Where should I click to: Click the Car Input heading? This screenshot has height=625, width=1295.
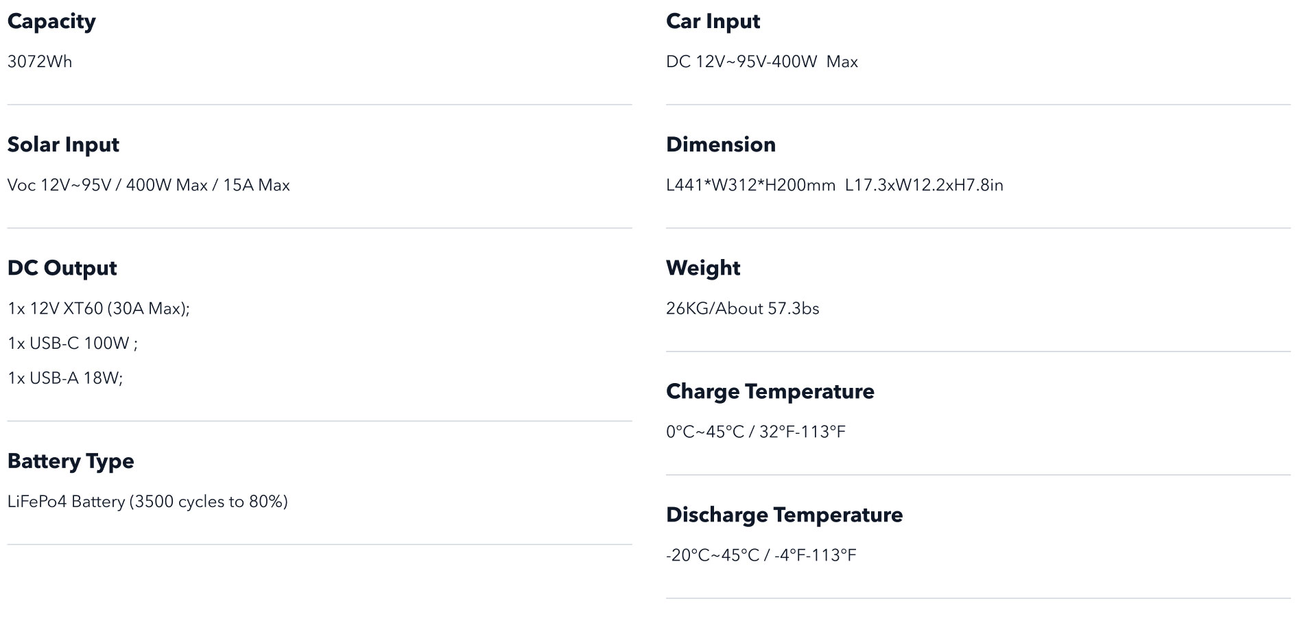(x=713, y=22)
